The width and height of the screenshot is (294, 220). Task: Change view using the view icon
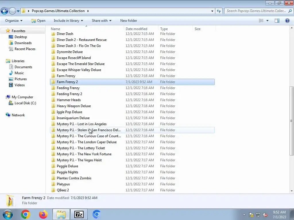coord(261,21)
